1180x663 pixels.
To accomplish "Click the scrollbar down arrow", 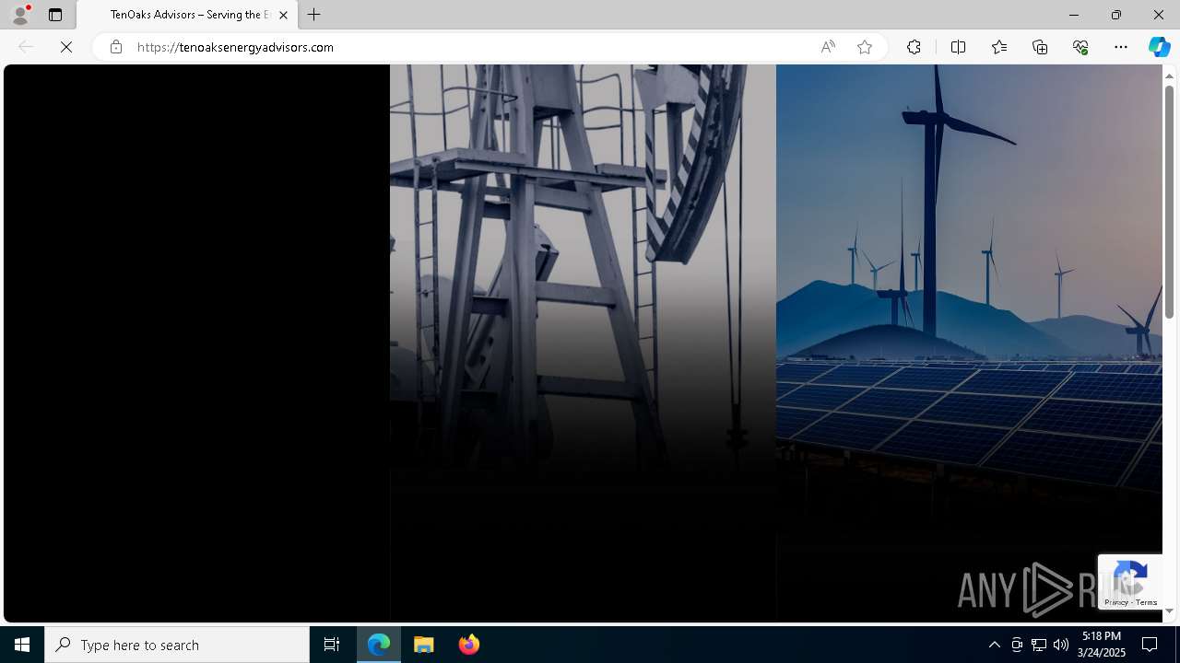I will pyautogui.click(x=1169, y=611).
